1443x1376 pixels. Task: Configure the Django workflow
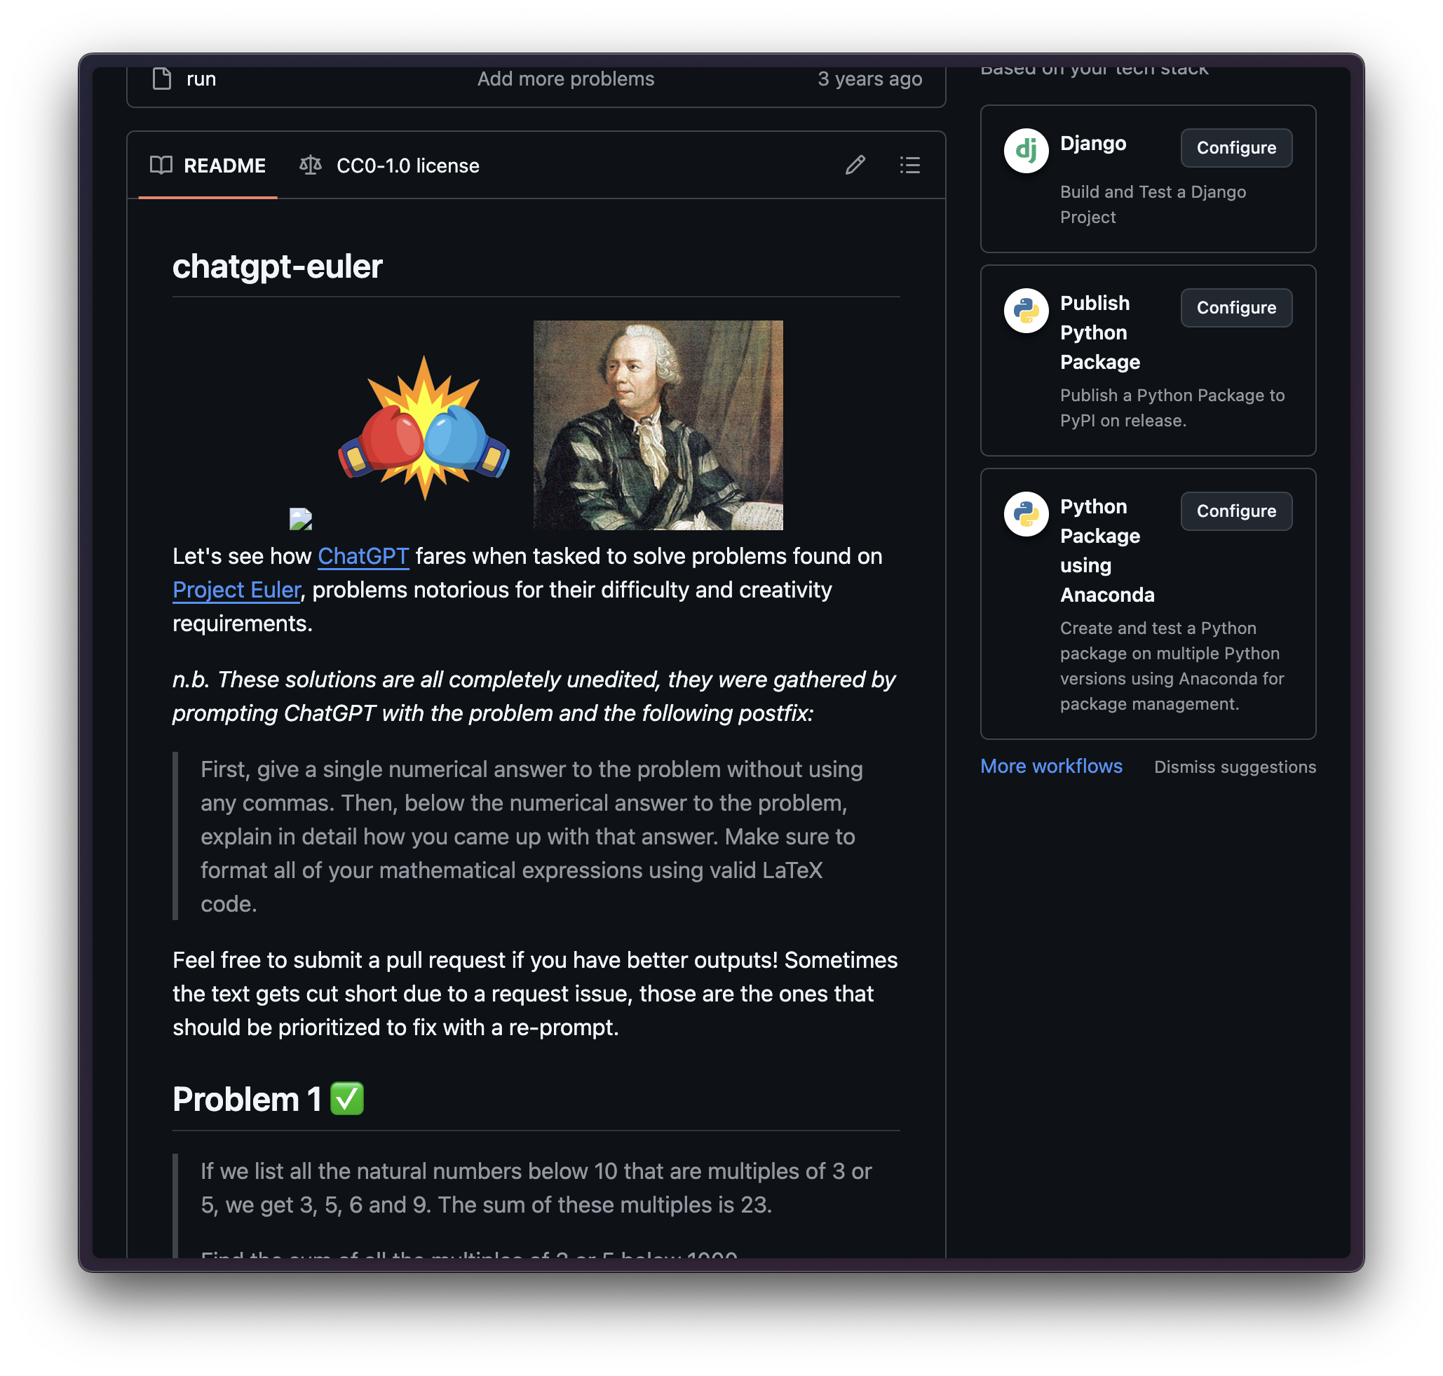click(x=1235, y=147)
